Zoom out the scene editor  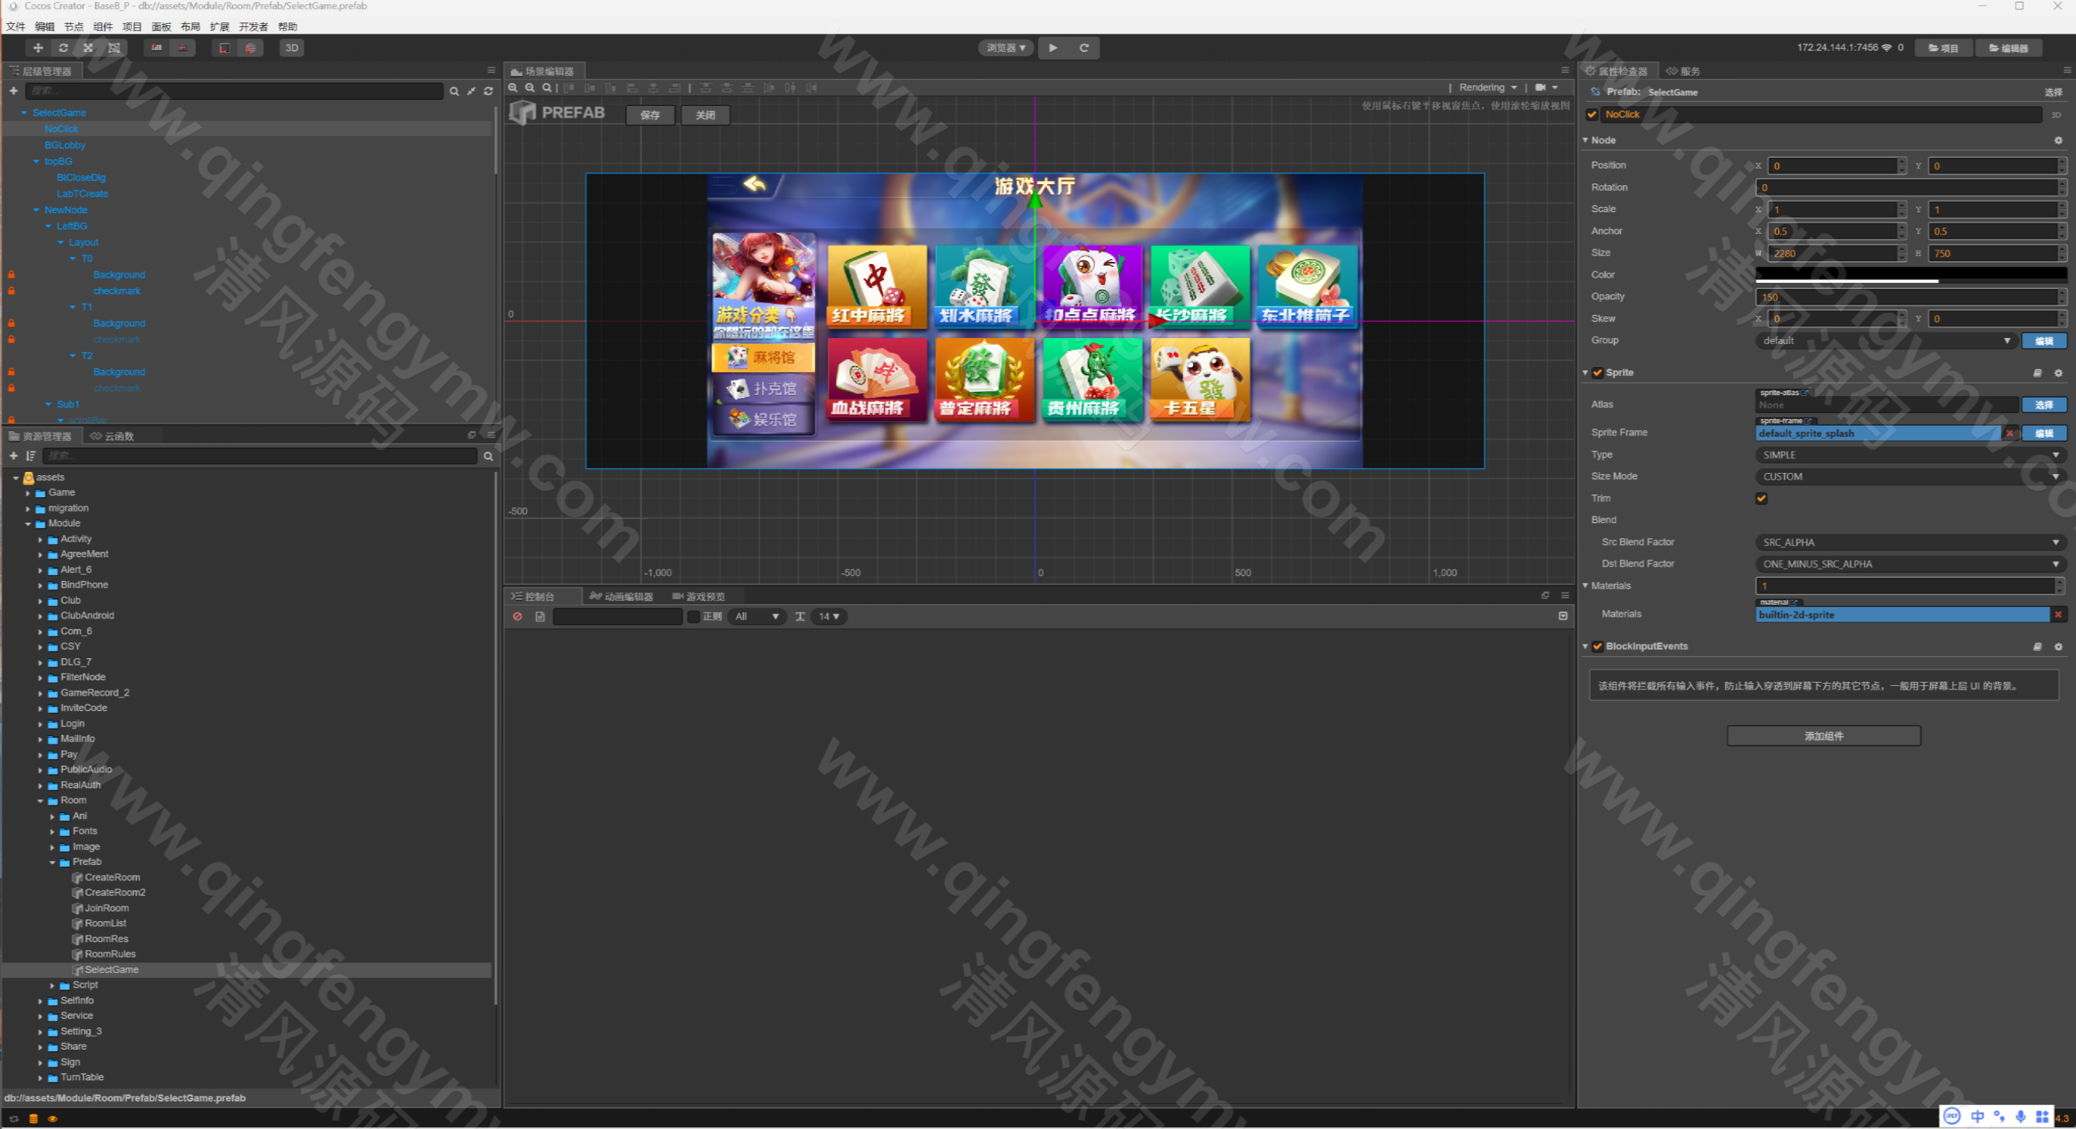pyautogui.click(x=529, y=88)
